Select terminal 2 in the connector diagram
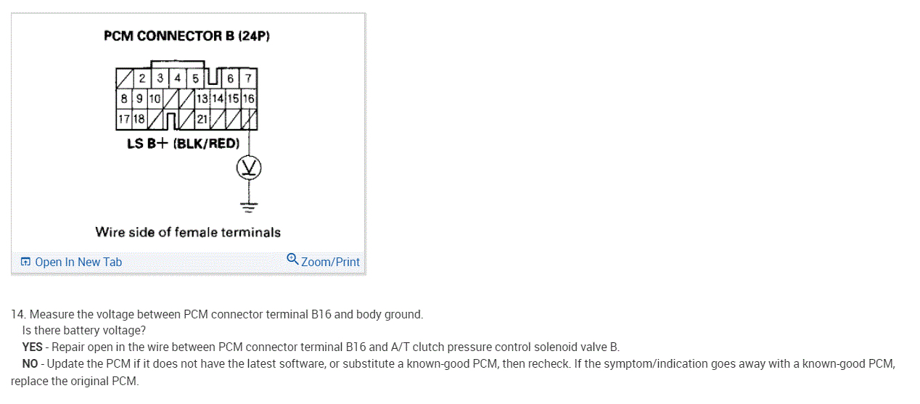This screenshot has height=404, width=920. click(x=142, y=78)
